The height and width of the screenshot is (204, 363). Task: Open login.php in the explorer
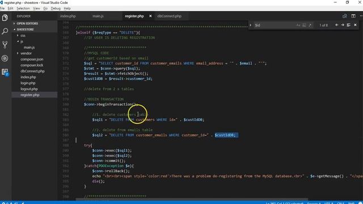(x=28, y=83)
